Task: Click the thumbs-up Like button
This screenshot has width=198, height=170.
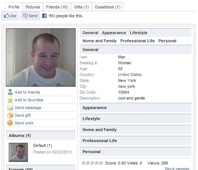Action: 10,16
